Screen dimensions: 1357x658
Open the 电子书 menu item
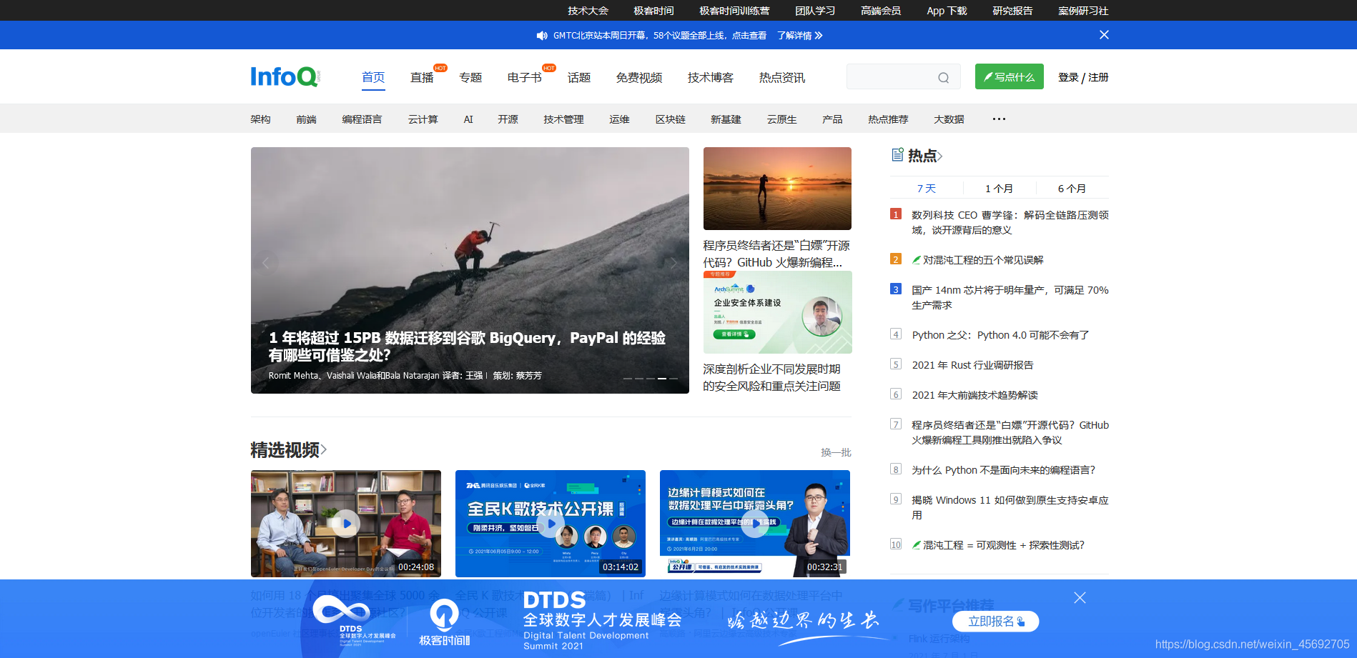pyautogui.click(x=525, y=78)
